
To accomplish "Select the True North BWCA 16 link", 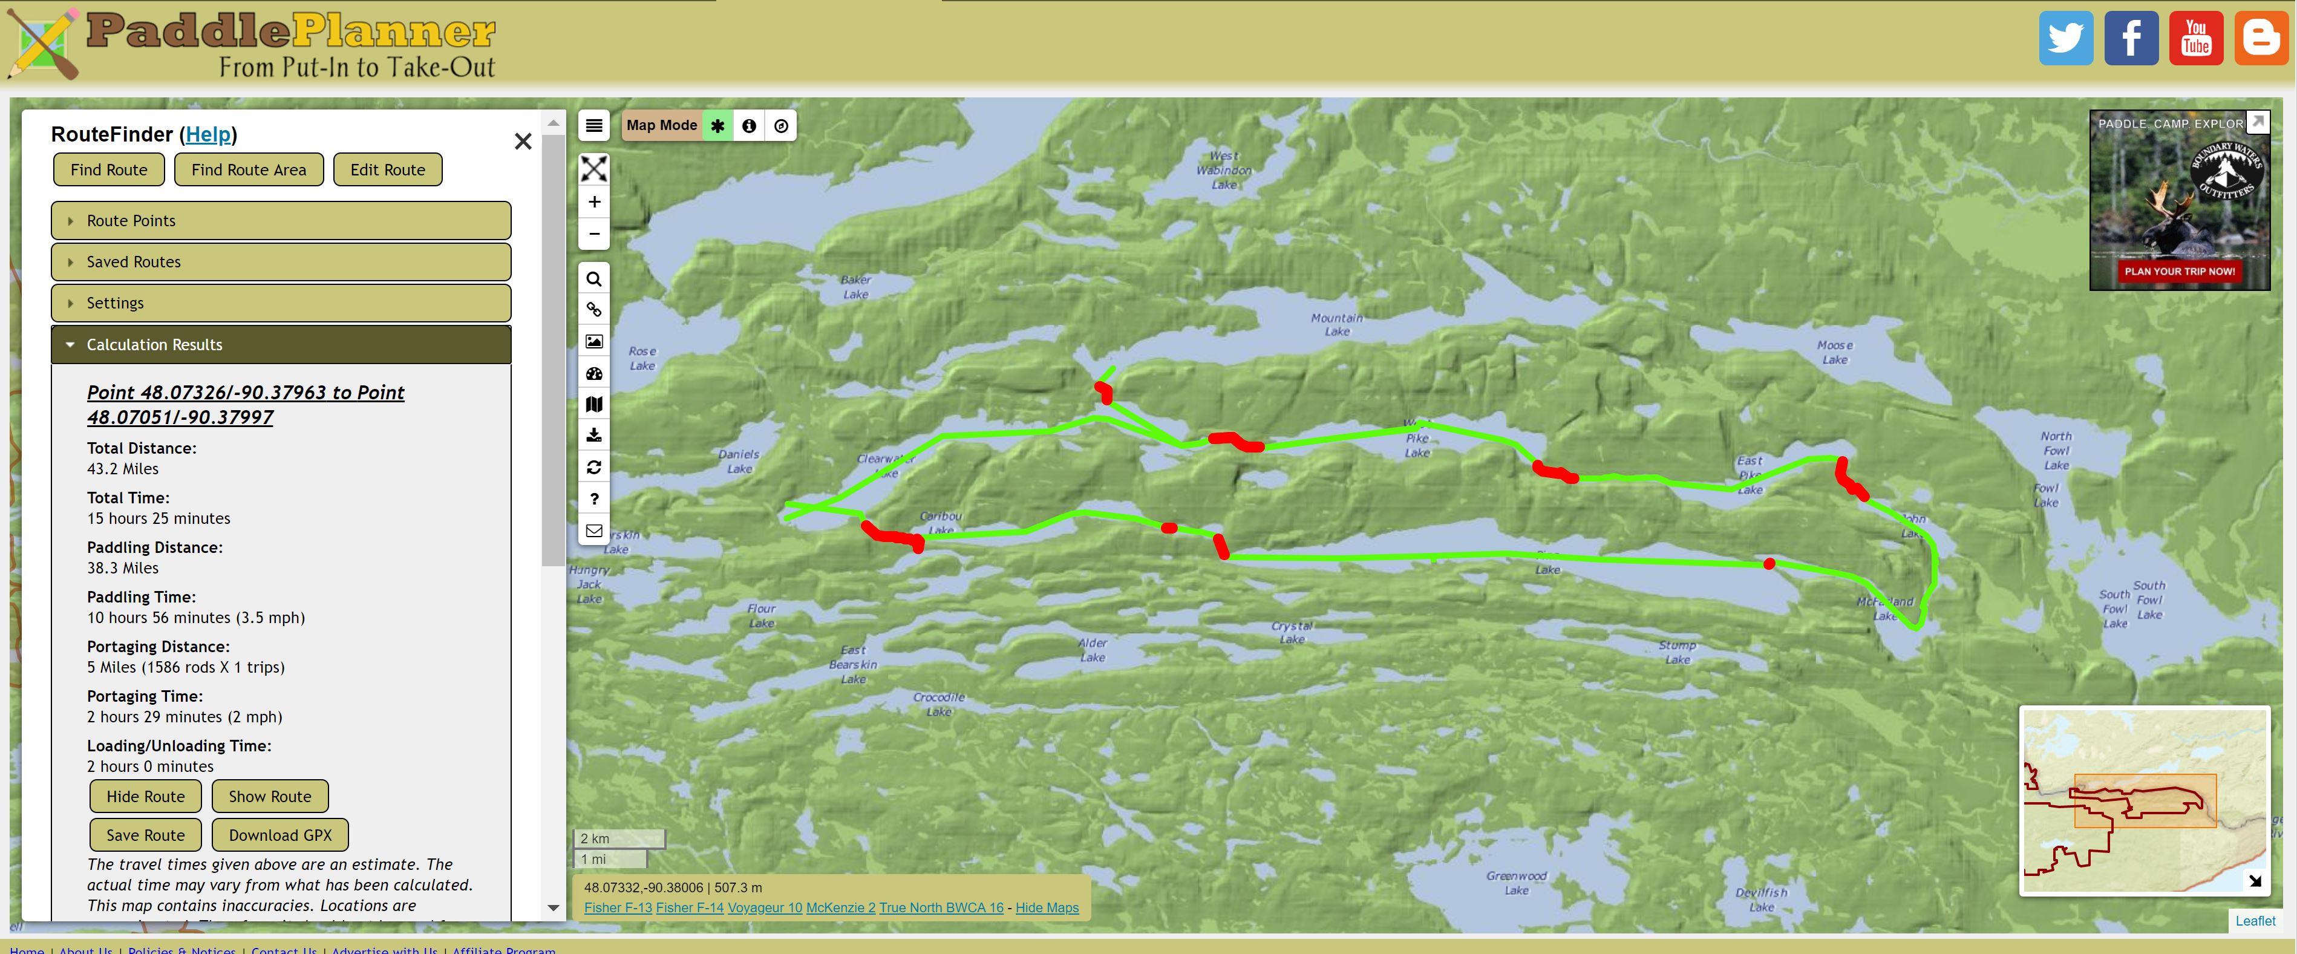I will (942, 907).
